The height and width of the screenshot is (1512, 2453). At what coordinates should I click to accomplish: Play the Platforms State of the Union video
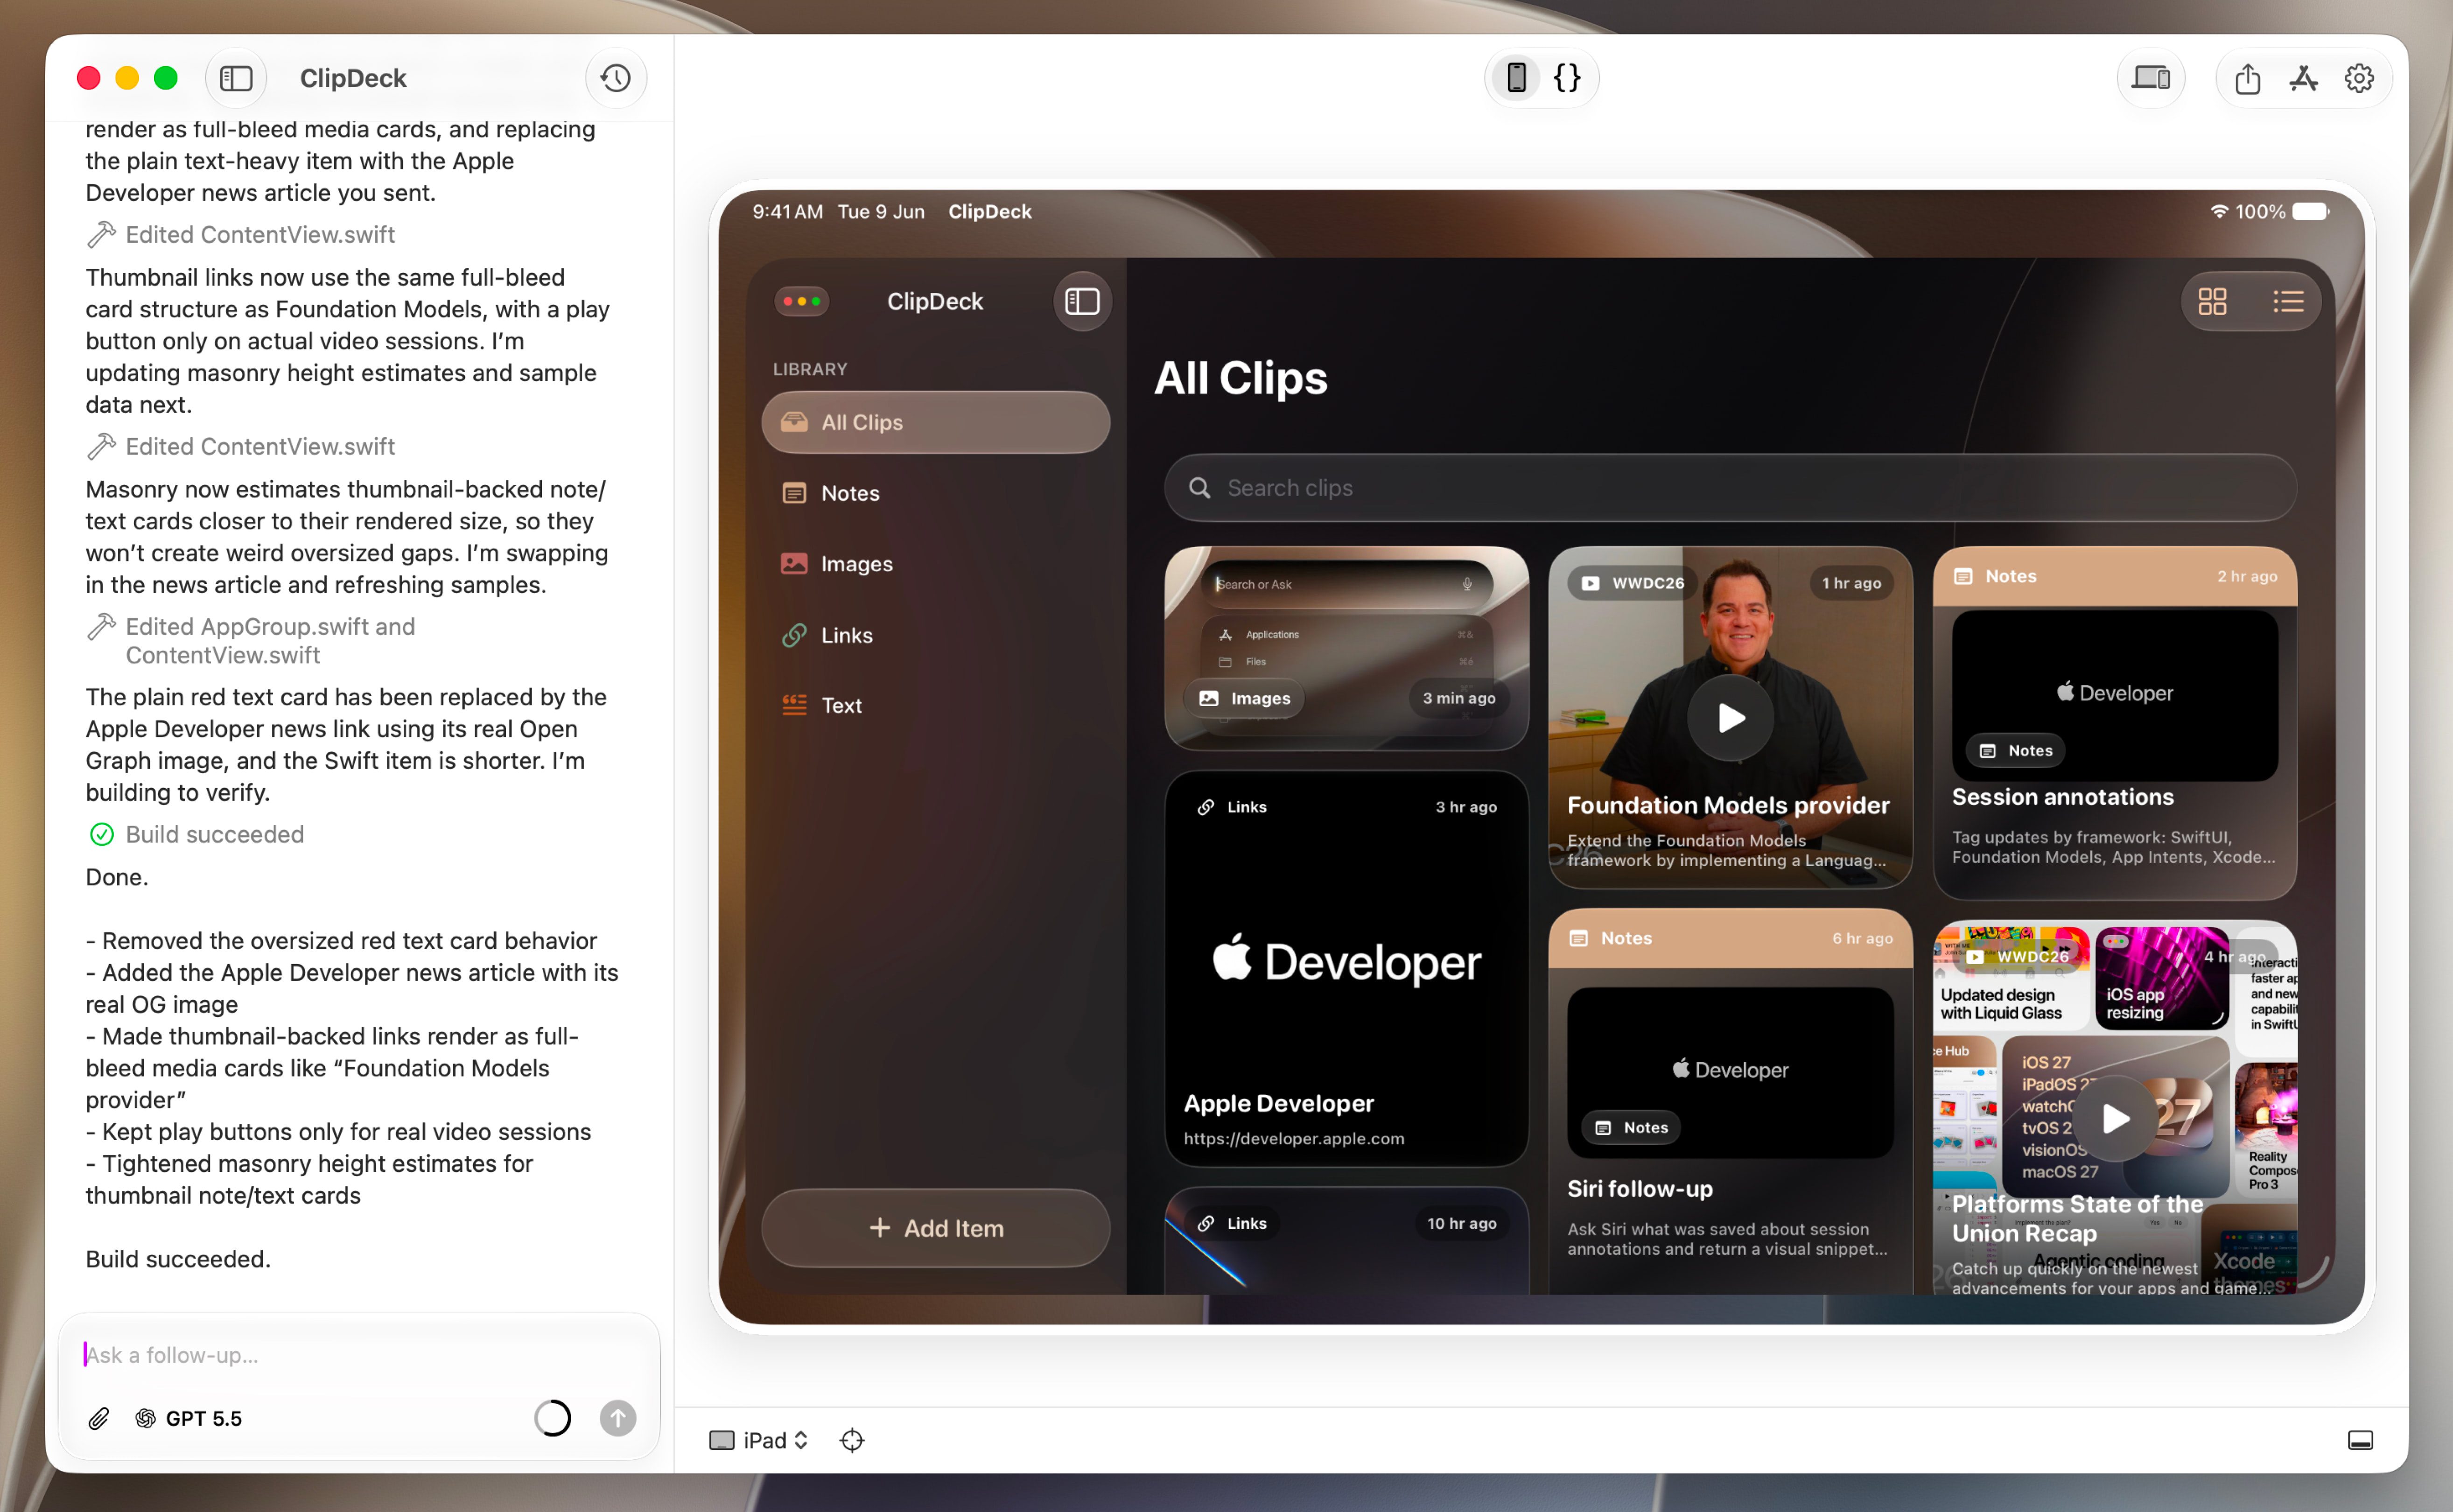pos(2114,1118)
